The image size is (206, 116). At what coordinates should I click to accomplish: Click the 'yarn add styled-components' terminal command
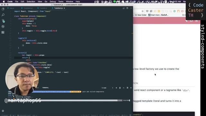93,92
